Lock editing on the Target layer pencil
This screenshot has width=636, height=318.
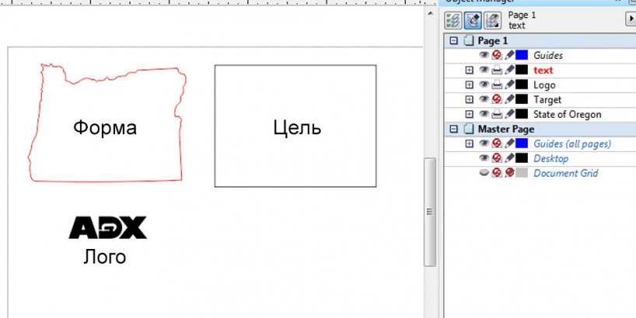point(509,99)
